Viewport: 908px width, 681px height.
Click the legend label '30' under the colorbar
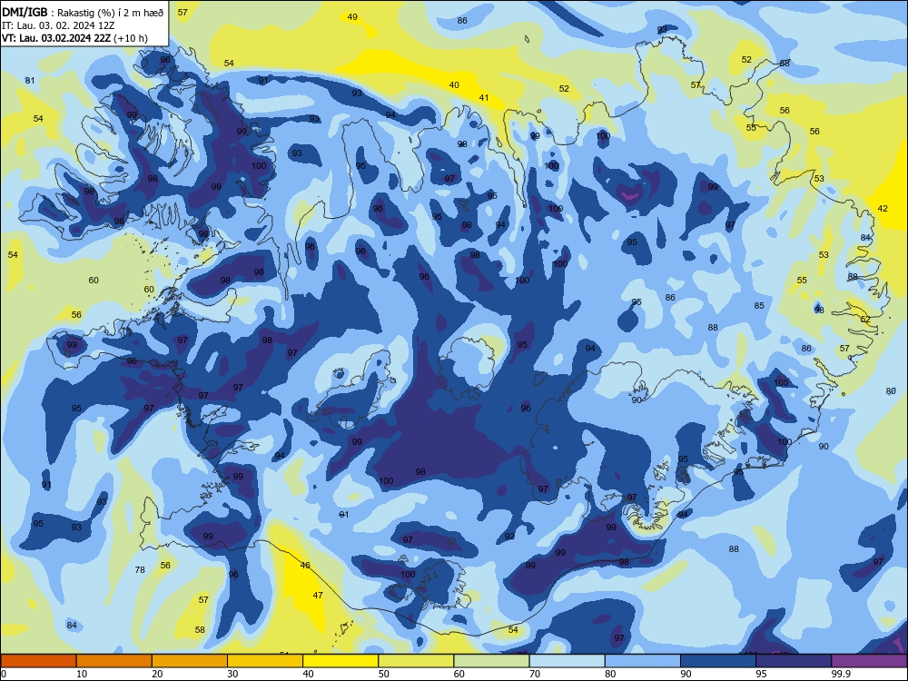point(232,674)
